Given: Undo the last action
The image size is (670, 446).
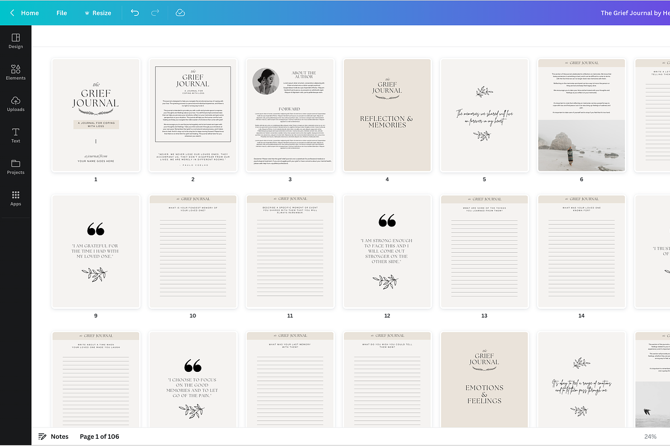Looking at the screenshot, I should click(135, 13).
